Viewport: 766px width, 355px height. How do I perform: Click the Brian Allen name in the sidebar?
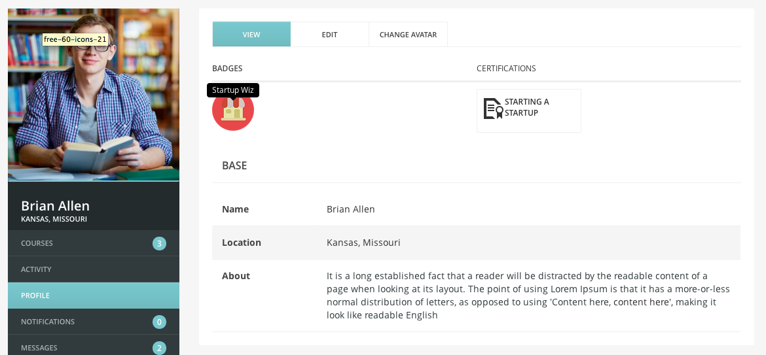(55, 206)
